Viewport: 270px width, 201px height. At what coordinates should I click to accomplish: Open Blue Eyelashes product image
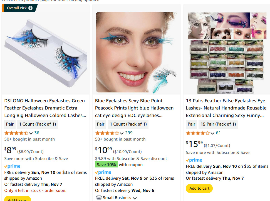pos(136,52)
